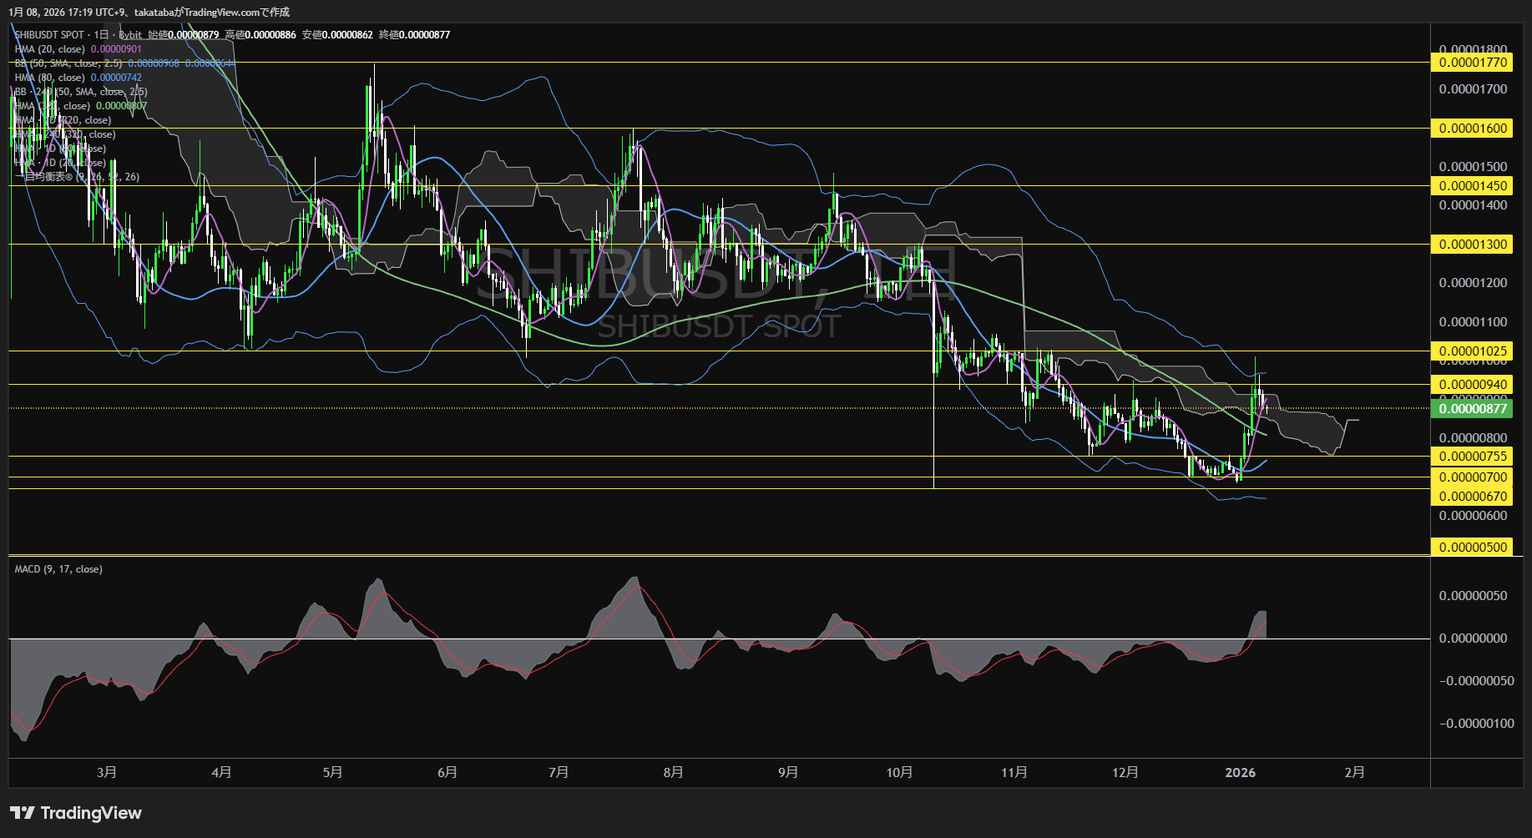Viewport: 1532px width, 838px height.
Task: Click the 10月 marker on time axis
Action: (x=899, y=773)
